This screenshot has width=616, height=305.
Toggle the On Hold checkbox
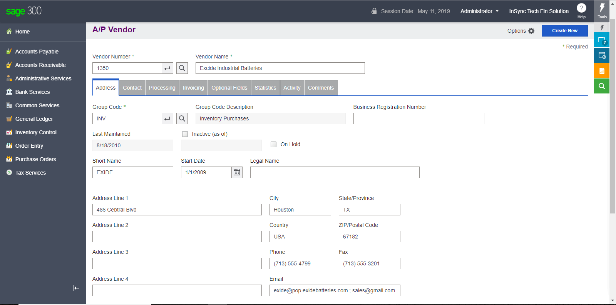[274, 144]
